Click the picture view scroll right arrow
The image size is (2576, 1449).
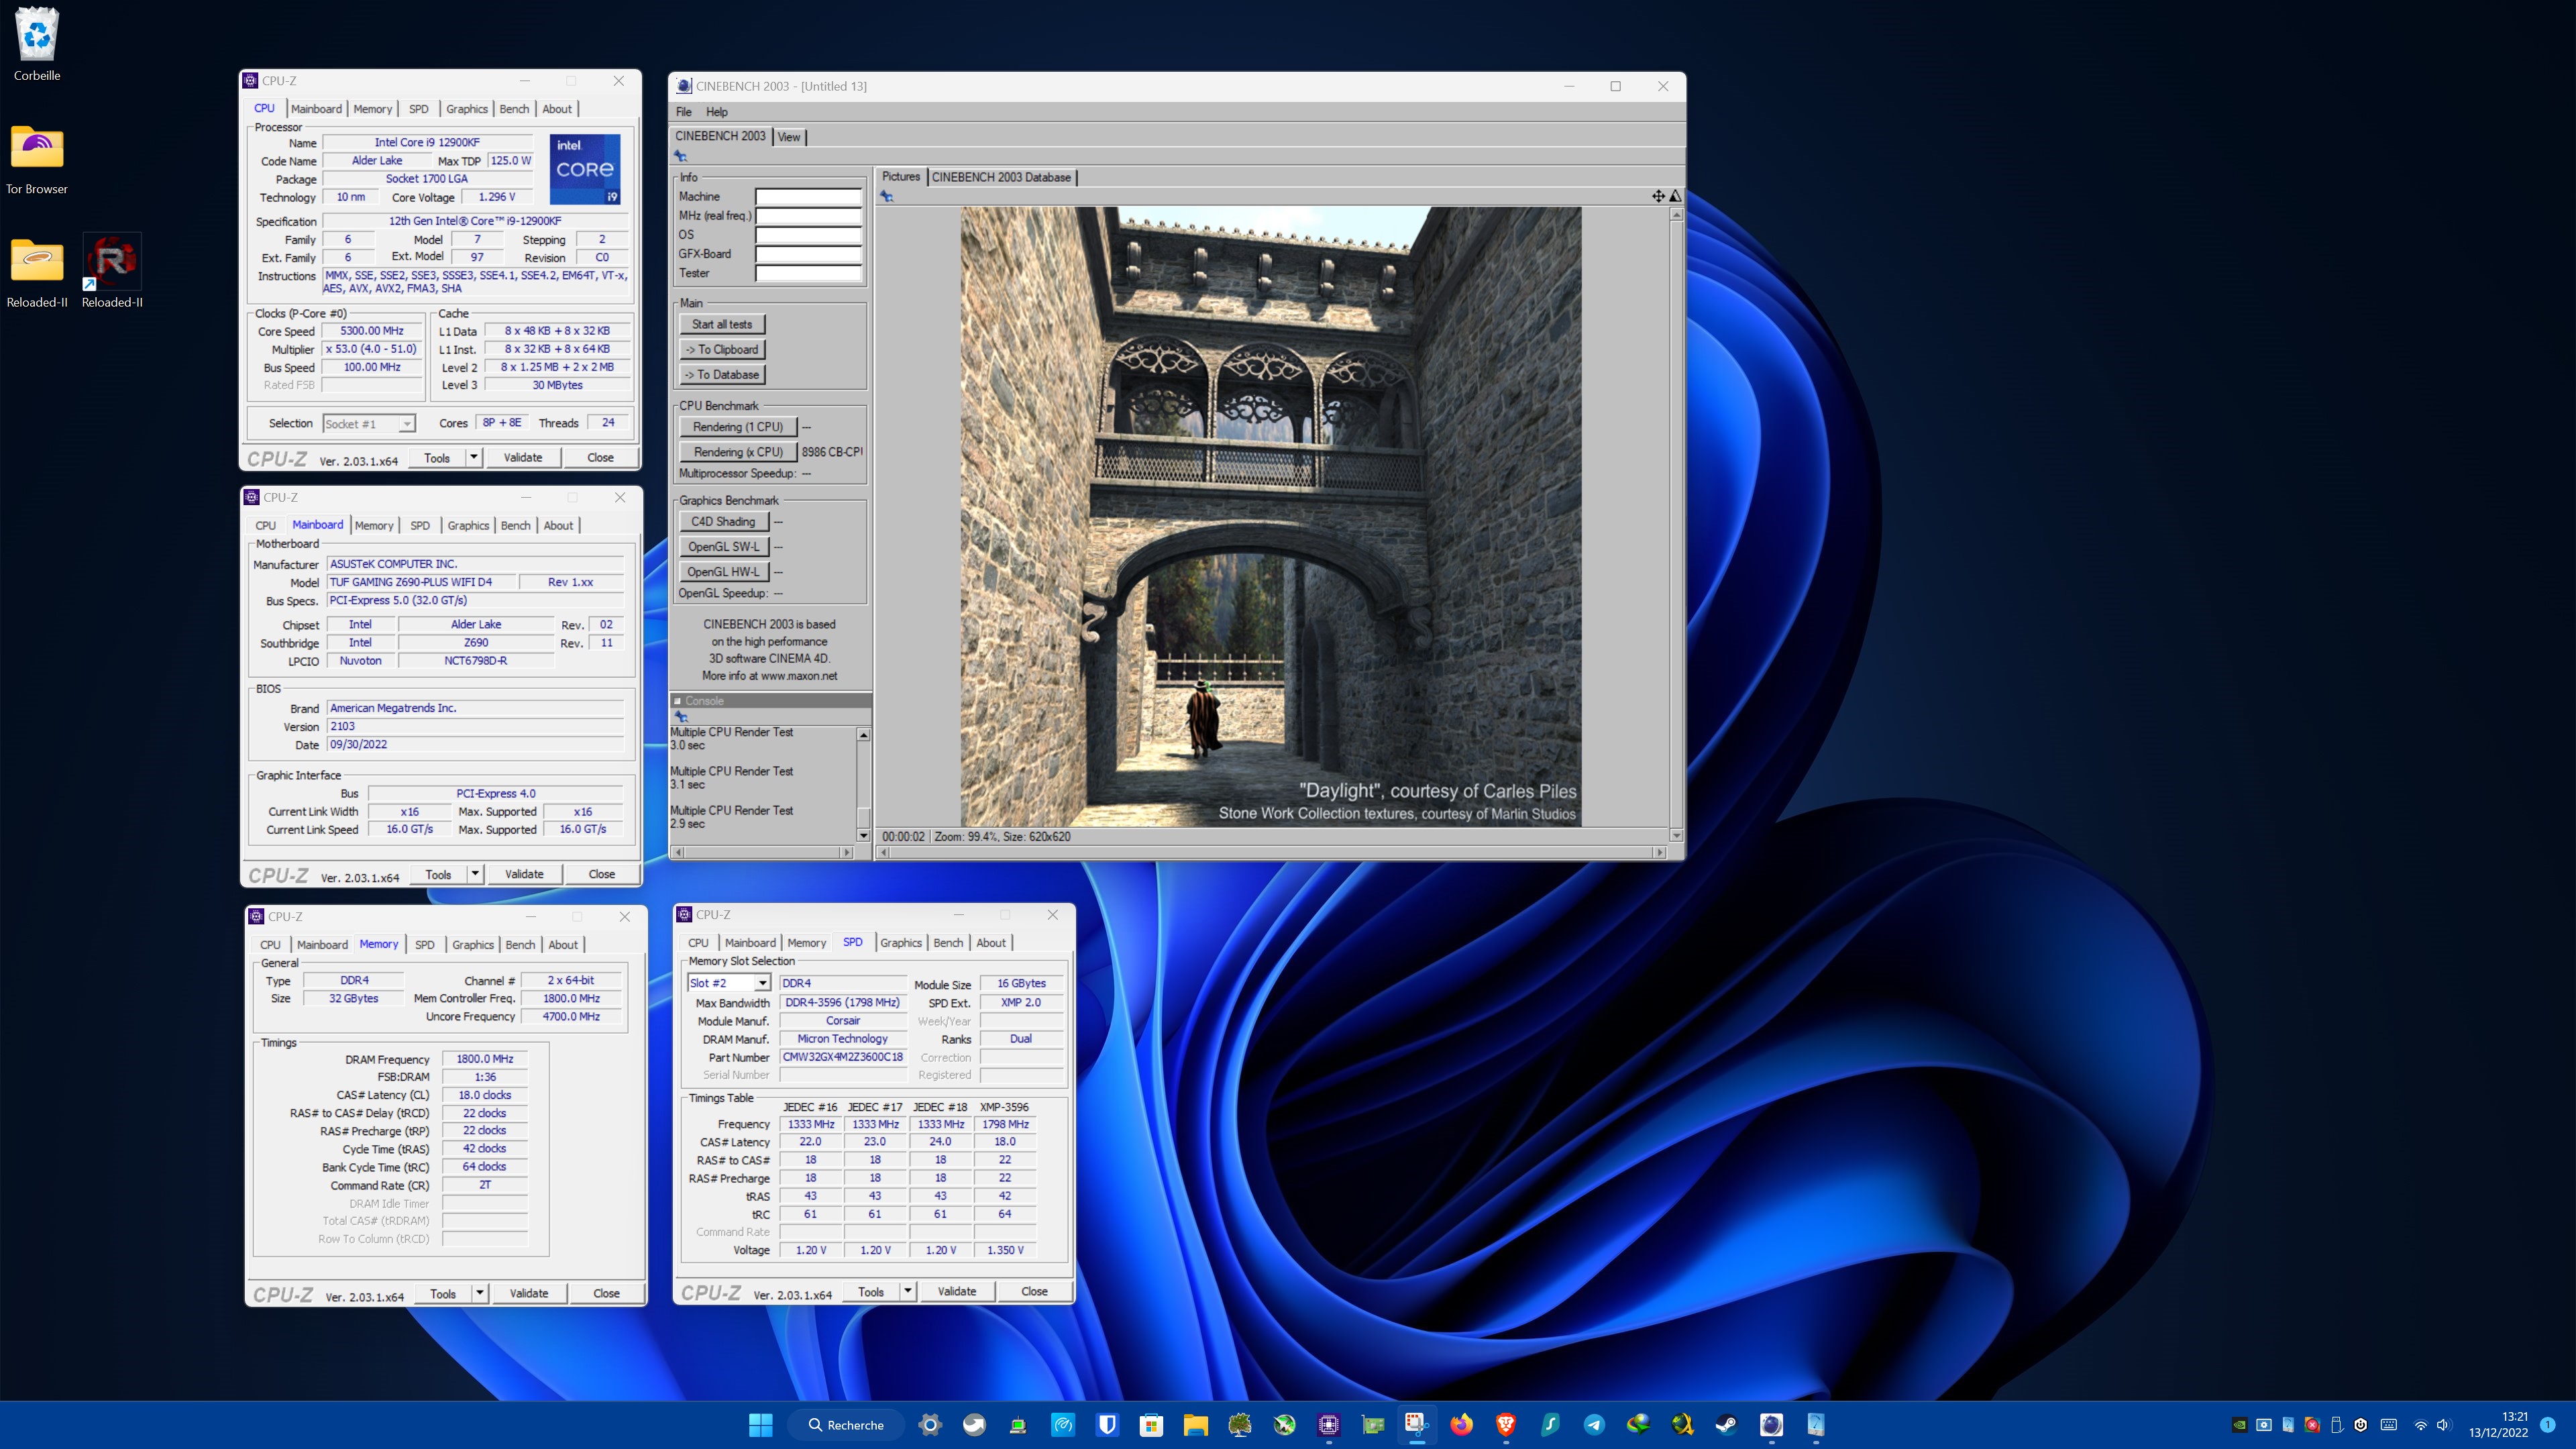(x=1660, y=852)
